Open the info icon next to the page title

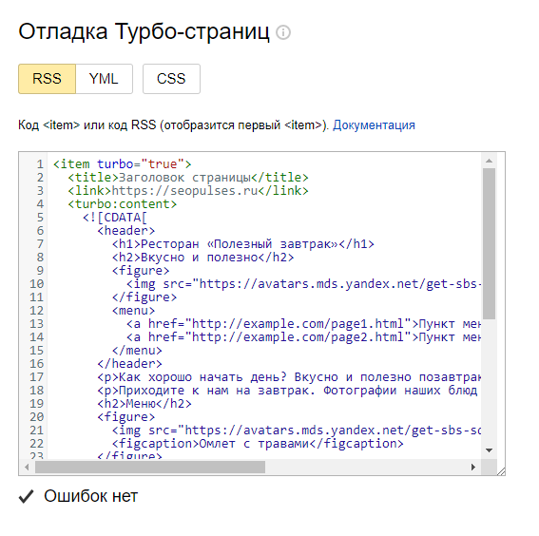pos(283,32)
